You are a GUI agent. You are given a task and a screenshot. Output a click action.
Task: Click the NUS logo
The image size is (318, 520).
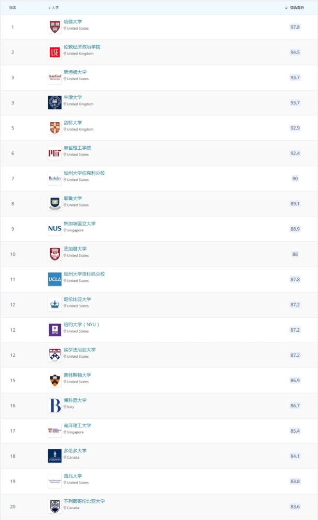54,229
